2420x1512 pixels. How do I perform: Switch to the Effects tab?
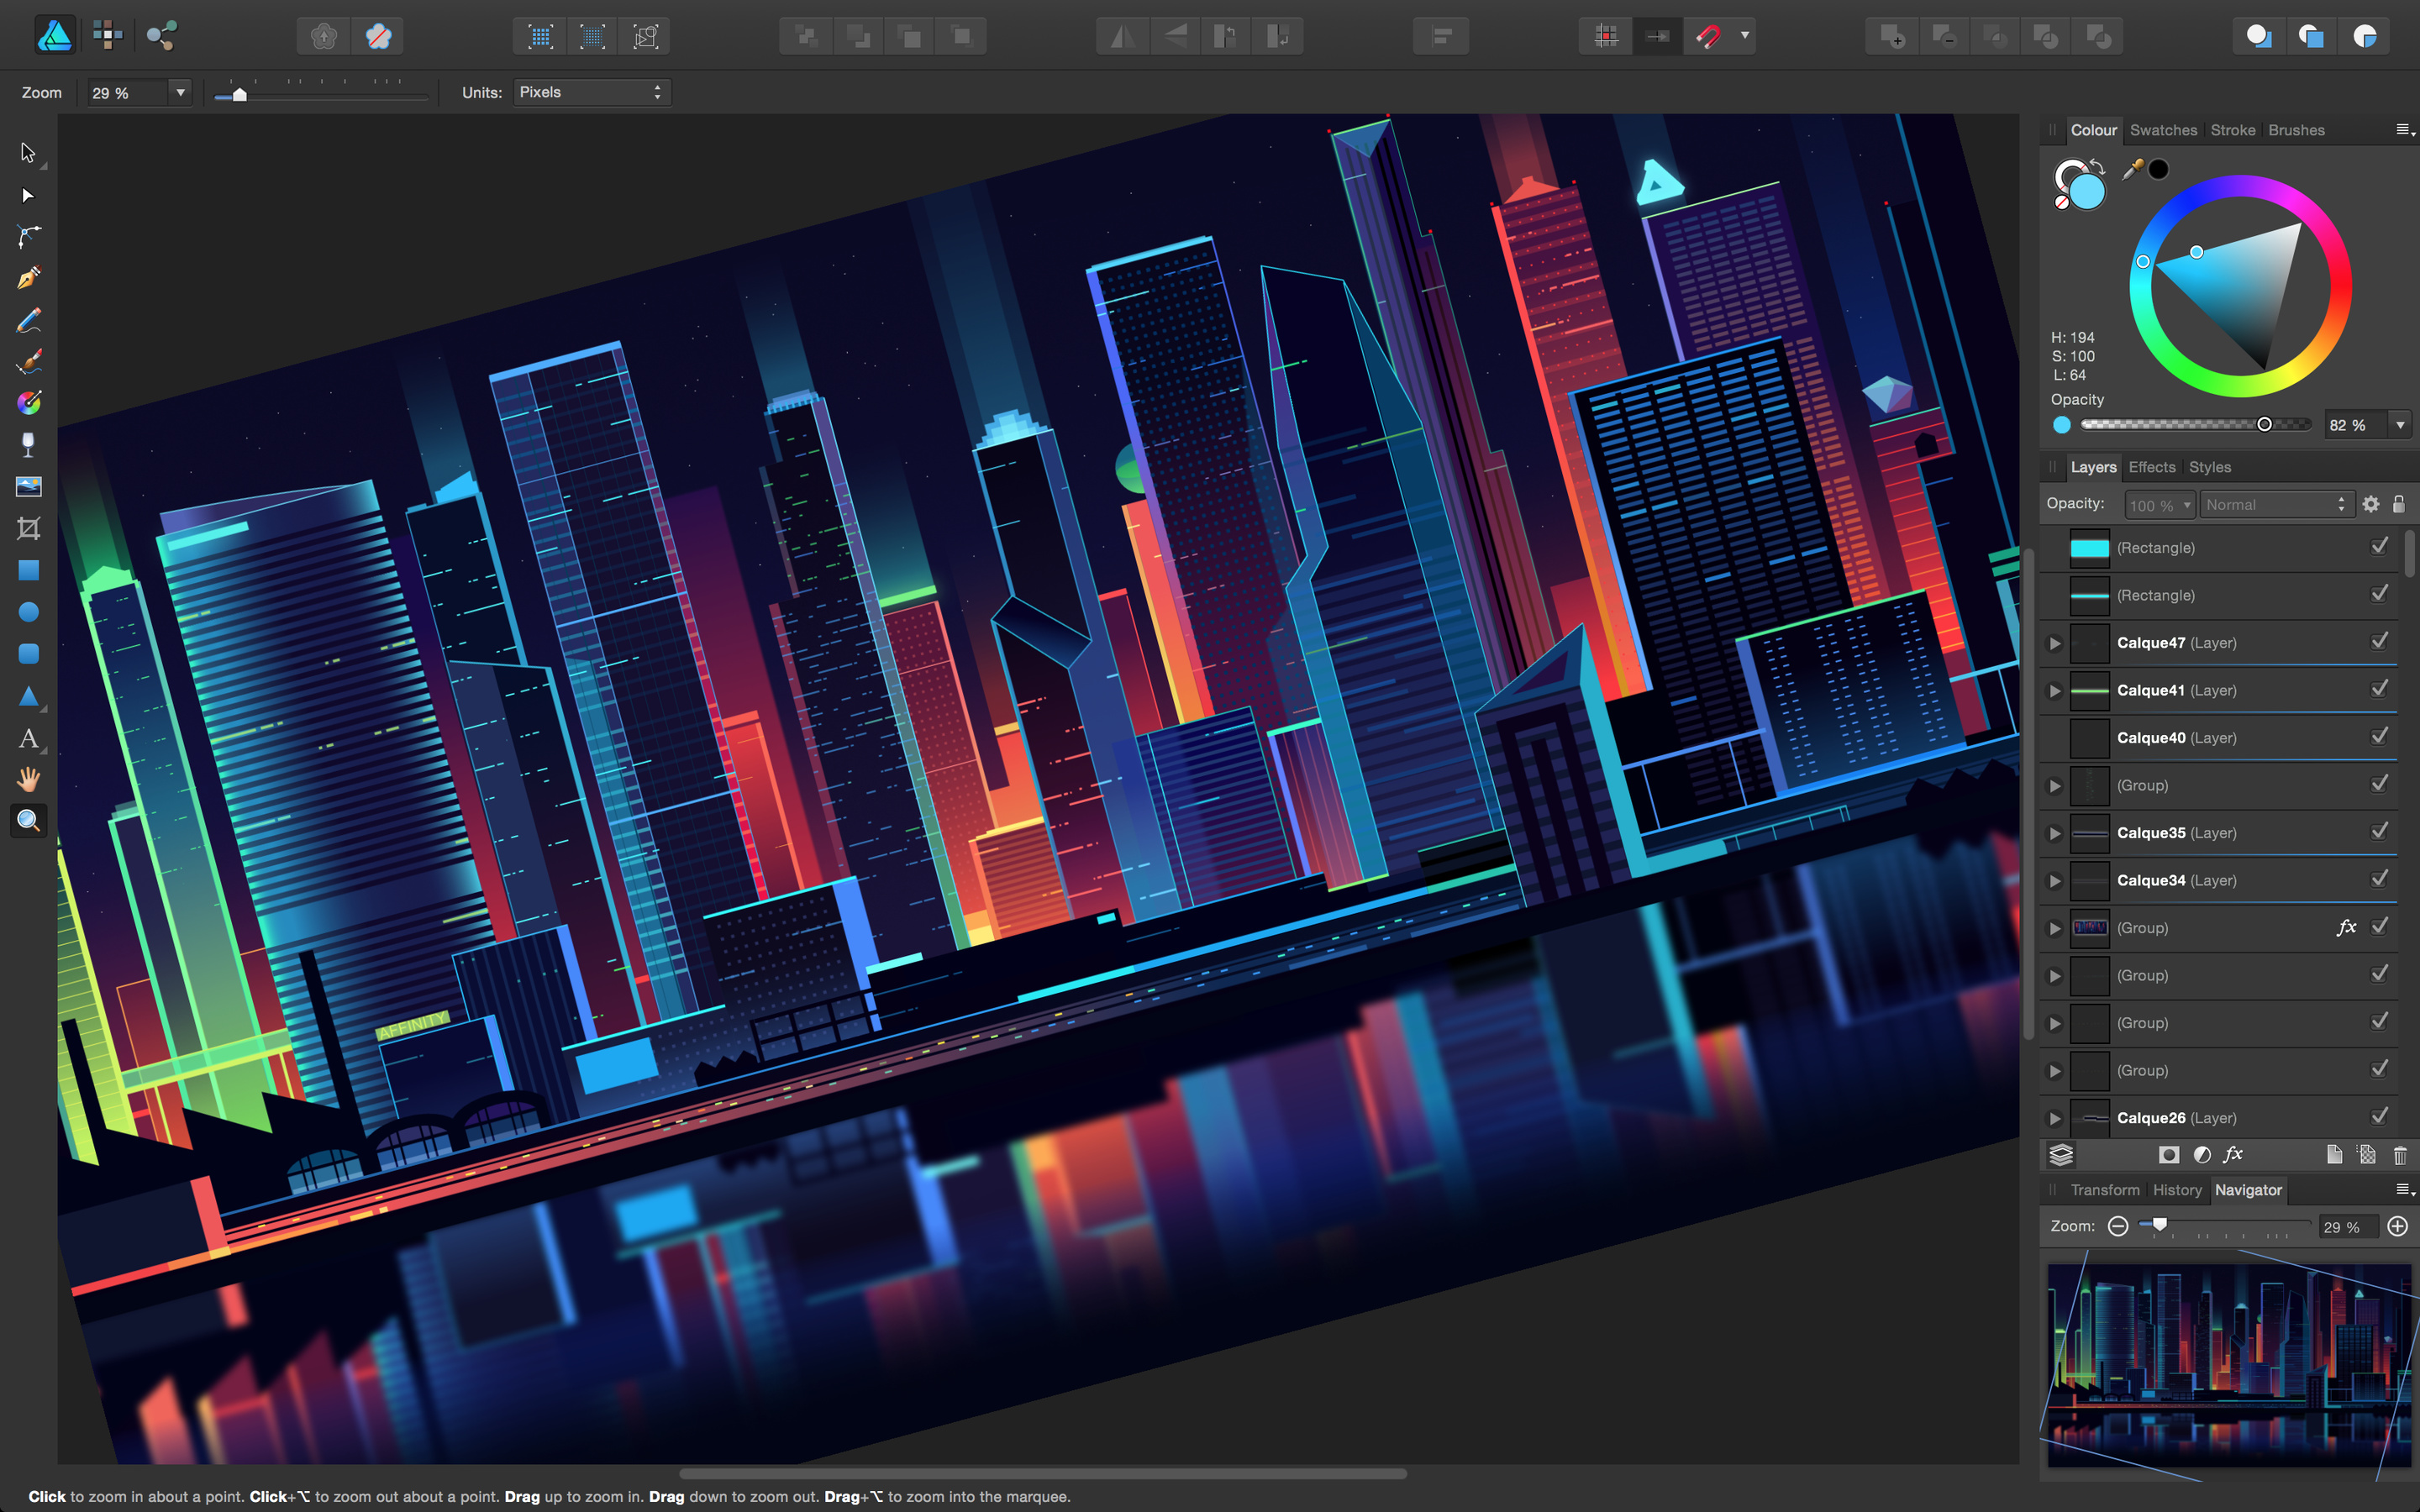[x=2152, y=467]
